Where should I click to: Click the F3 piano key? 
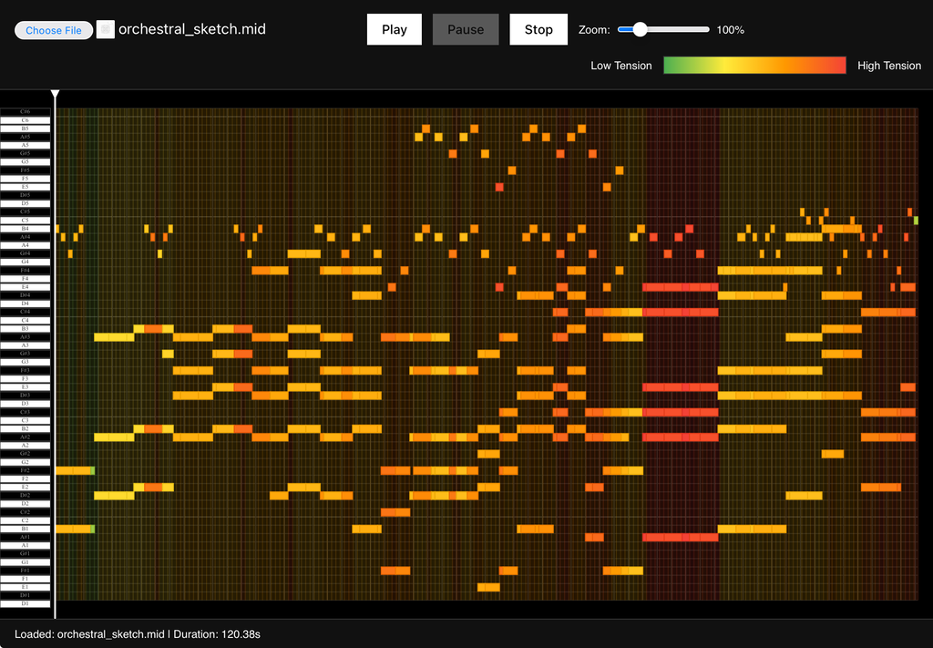(x=25, y=378)
